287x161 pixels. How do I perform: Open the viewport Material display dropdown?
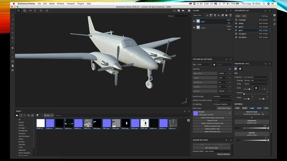178,16
